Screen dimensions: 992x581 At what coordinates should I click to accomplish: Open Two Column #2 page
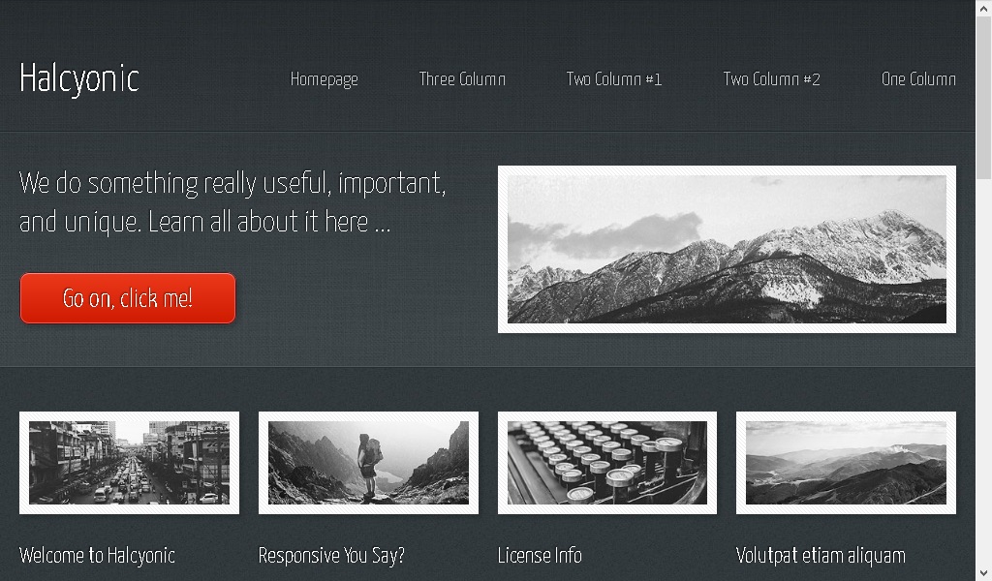(x=771, y=79)
